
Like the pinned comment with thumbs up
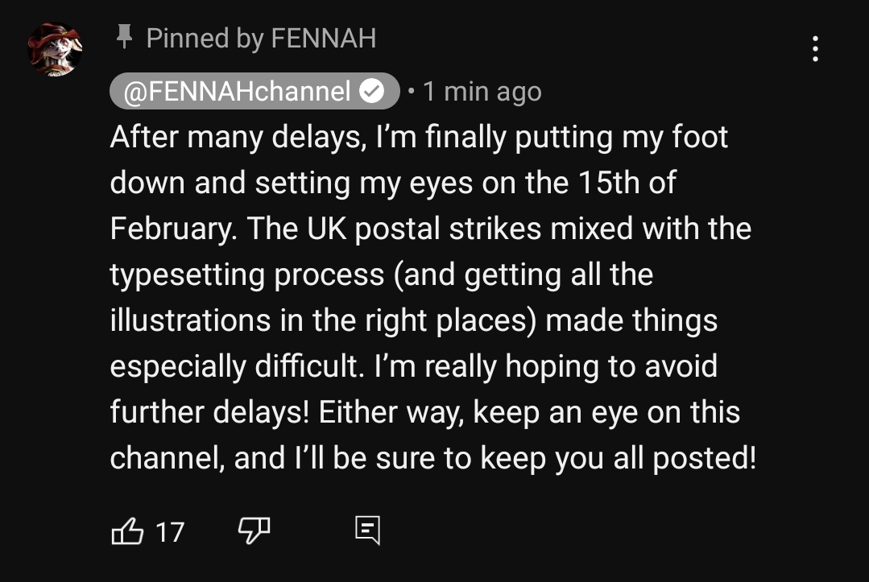(126, 531)
